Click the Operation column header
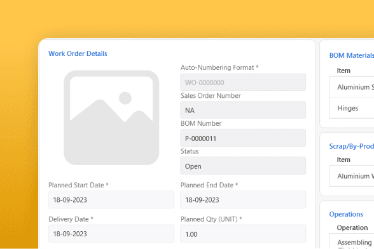 click(352, 227)
